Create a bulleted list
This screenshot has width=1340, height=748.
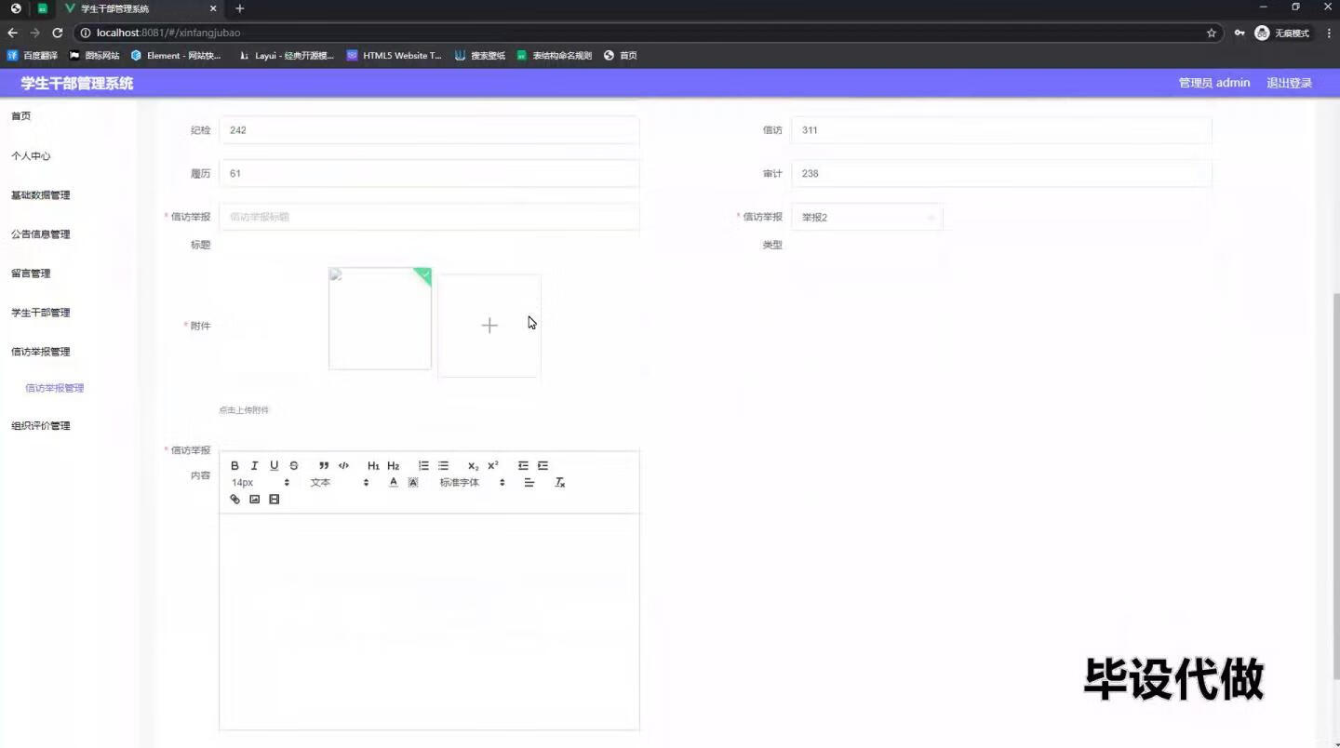(443, 465)
